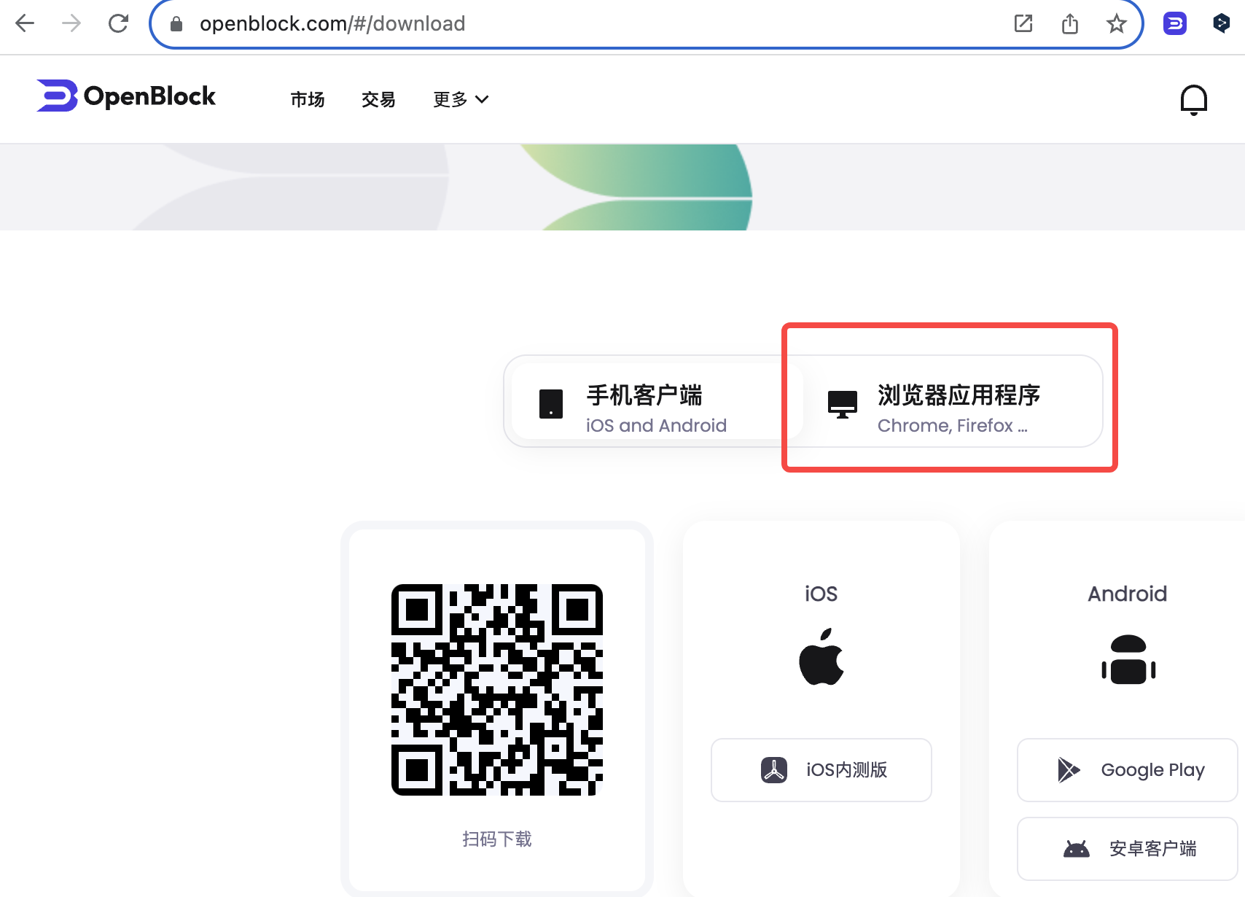Click the Google Play triangle icon

(1069, 770)
